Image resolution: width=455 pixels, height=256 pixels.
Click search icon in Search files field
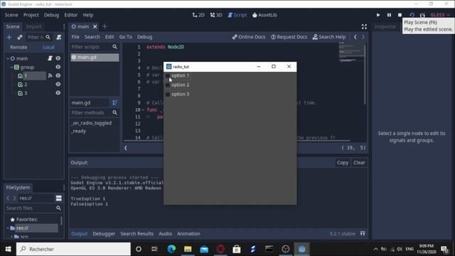coord(58,208)
